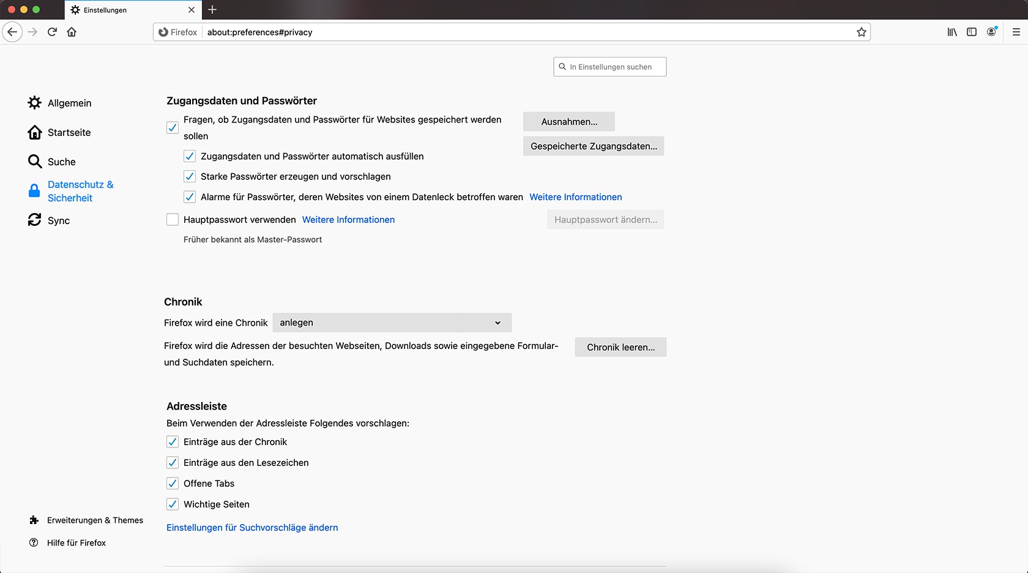Select Datenschutz & Sicherheit category
This screenshot has height=573, width=1028.
pos(71,191)
